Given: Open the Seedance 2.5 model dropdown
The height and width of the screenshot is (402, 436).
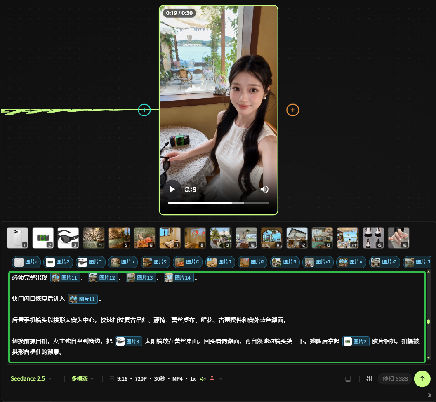Looking at the screenshot, I should point(31,378).
